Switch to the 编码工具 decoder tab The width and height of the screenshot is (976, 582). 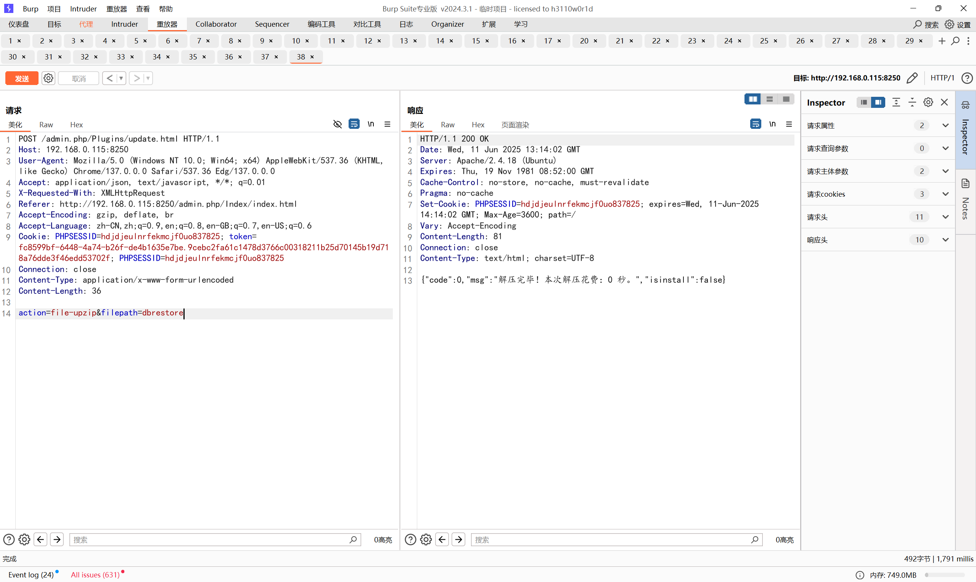coord(321,24)
